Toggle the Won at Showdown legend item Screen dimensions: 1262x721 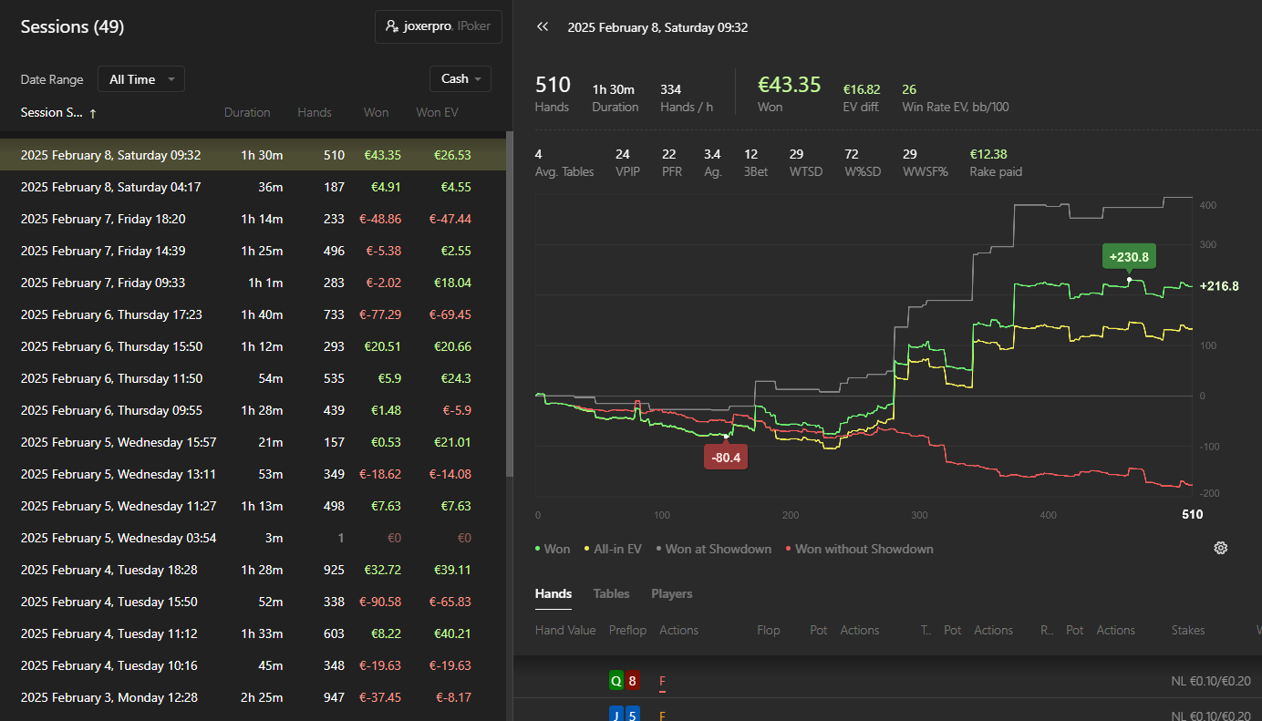tap(713, 549)
